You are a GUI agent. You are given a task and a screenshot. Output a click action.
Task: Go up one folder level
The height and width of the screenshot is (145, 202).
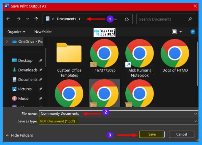36,19
